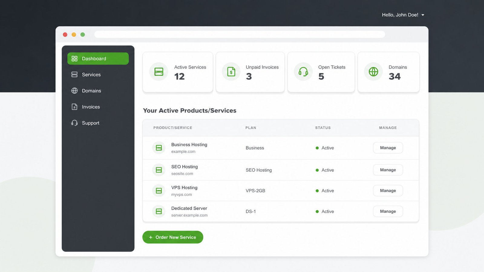The height and width of the screenshot is (272, 484).
Task: Click the red window close dot
Action: (x=65, y=34)
